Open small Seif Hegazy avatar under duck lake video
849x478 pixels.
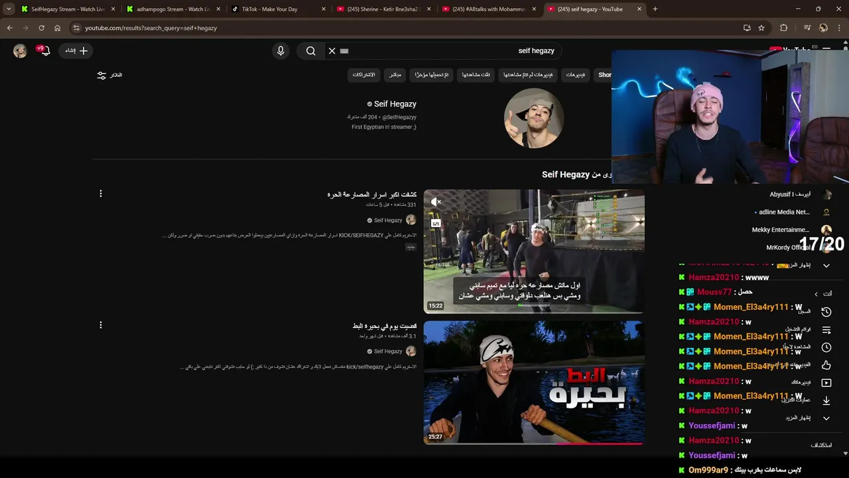pos(411,351)
